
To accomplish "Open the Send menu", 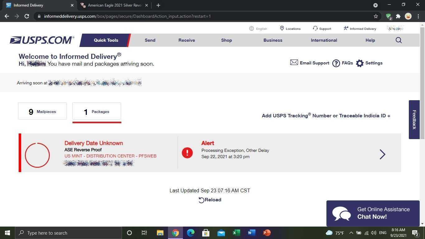I will pos(150,40).
